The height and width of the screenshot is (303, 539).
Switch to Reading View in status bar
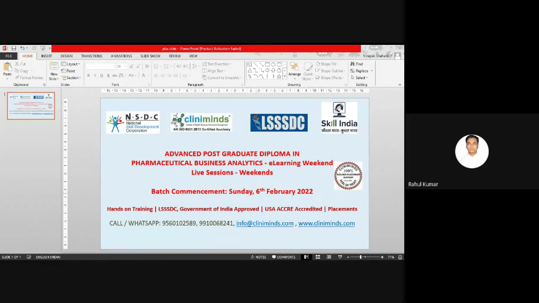point(329,257)
